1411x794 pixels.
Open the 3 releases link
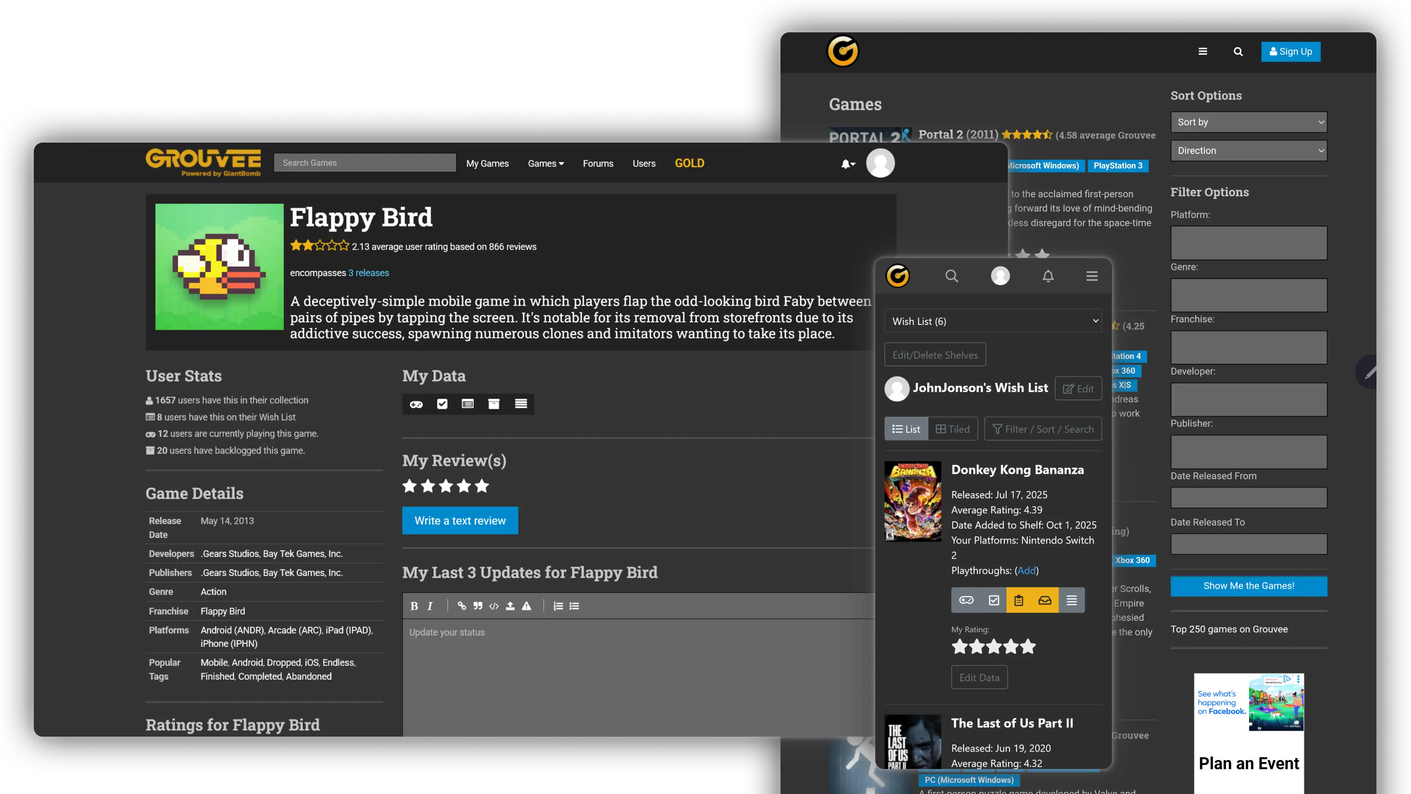point(368,273)
